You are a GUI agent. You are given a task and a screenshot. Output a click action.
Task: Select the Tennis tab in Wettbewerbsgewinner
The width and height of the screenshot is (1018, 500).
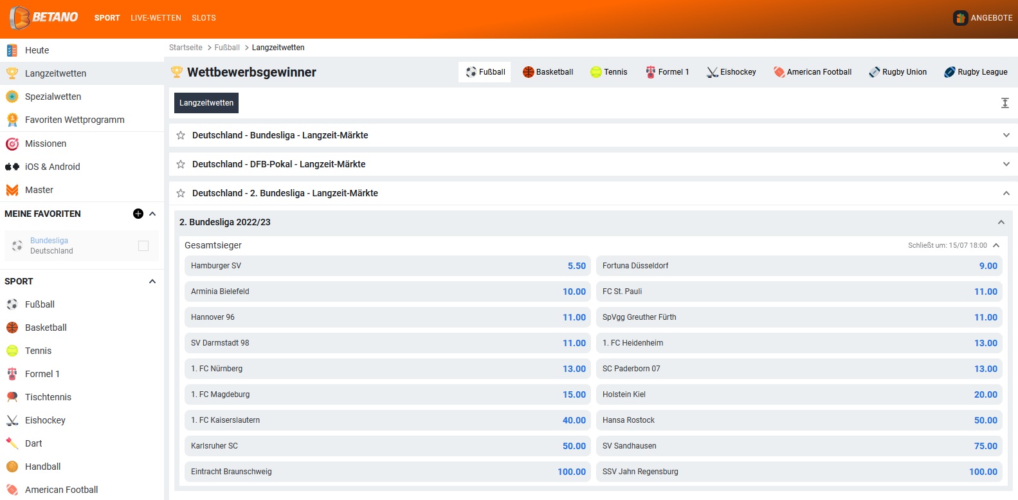(x=609, y=72)
